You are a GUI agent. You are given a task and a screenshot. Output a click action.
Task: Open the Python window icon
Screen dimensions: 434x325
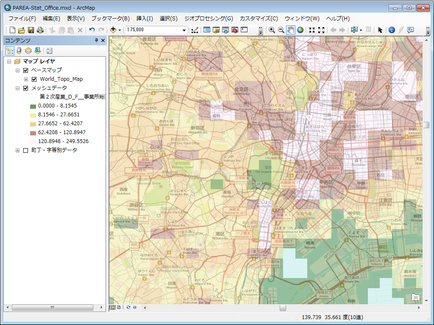click(244, 30)
